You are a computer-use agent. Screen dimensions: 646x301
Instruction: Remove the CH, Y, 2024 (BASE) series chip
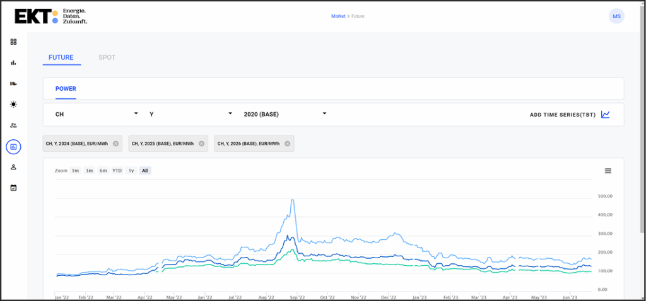coord(116,144)
